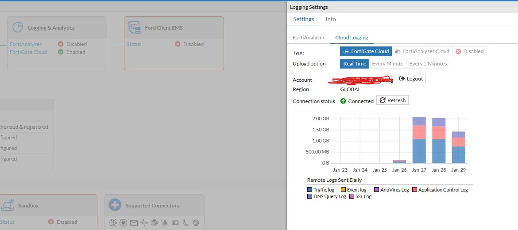
Task: Toggle Application Control Log legend swatch
Action: pos(415,190)
